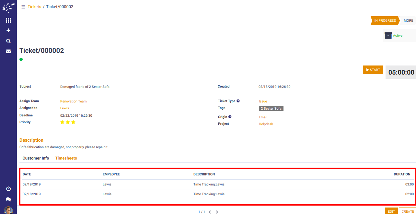Open search from the sidebar magnifier icon
Screen dimensions: 416x214
coord(8,41)
